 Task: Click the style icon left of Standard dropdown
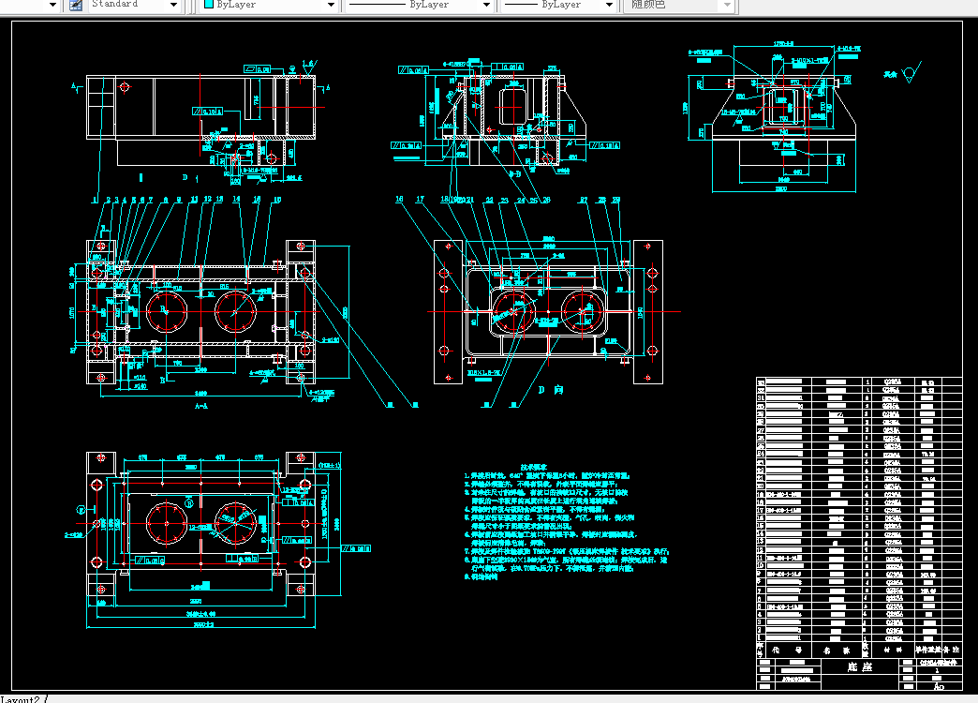coord(76,5)
